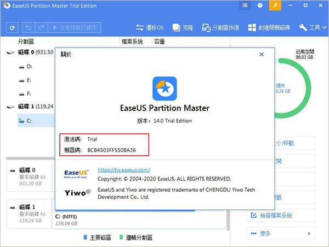329x247 pixels.
Task: Expand the 更多 more options
Action: (281, 233)
